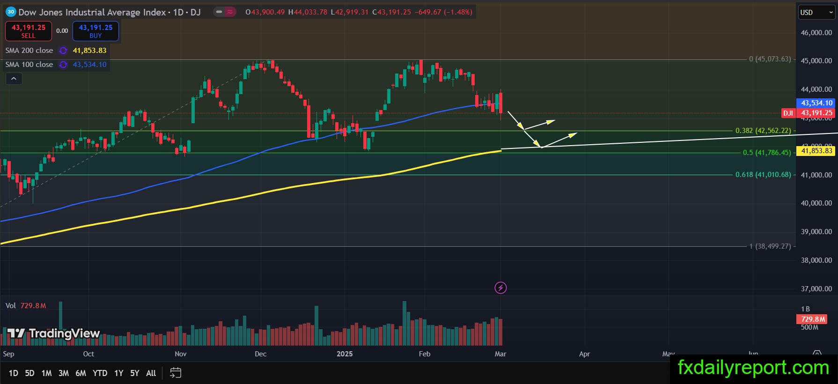Click the 37,000.00 price scale label
Image resolution: width=838 pixels, height=384 pixels.
point(816,289)
